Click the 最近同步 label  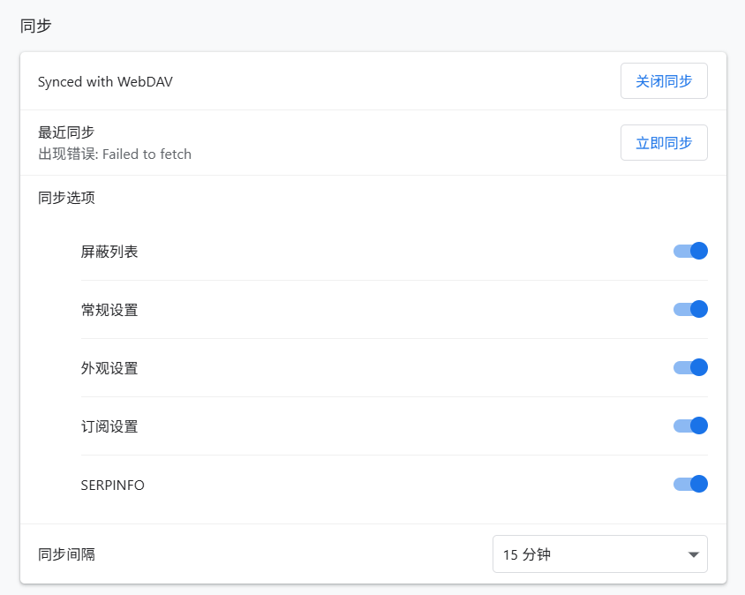click(66, 132)
